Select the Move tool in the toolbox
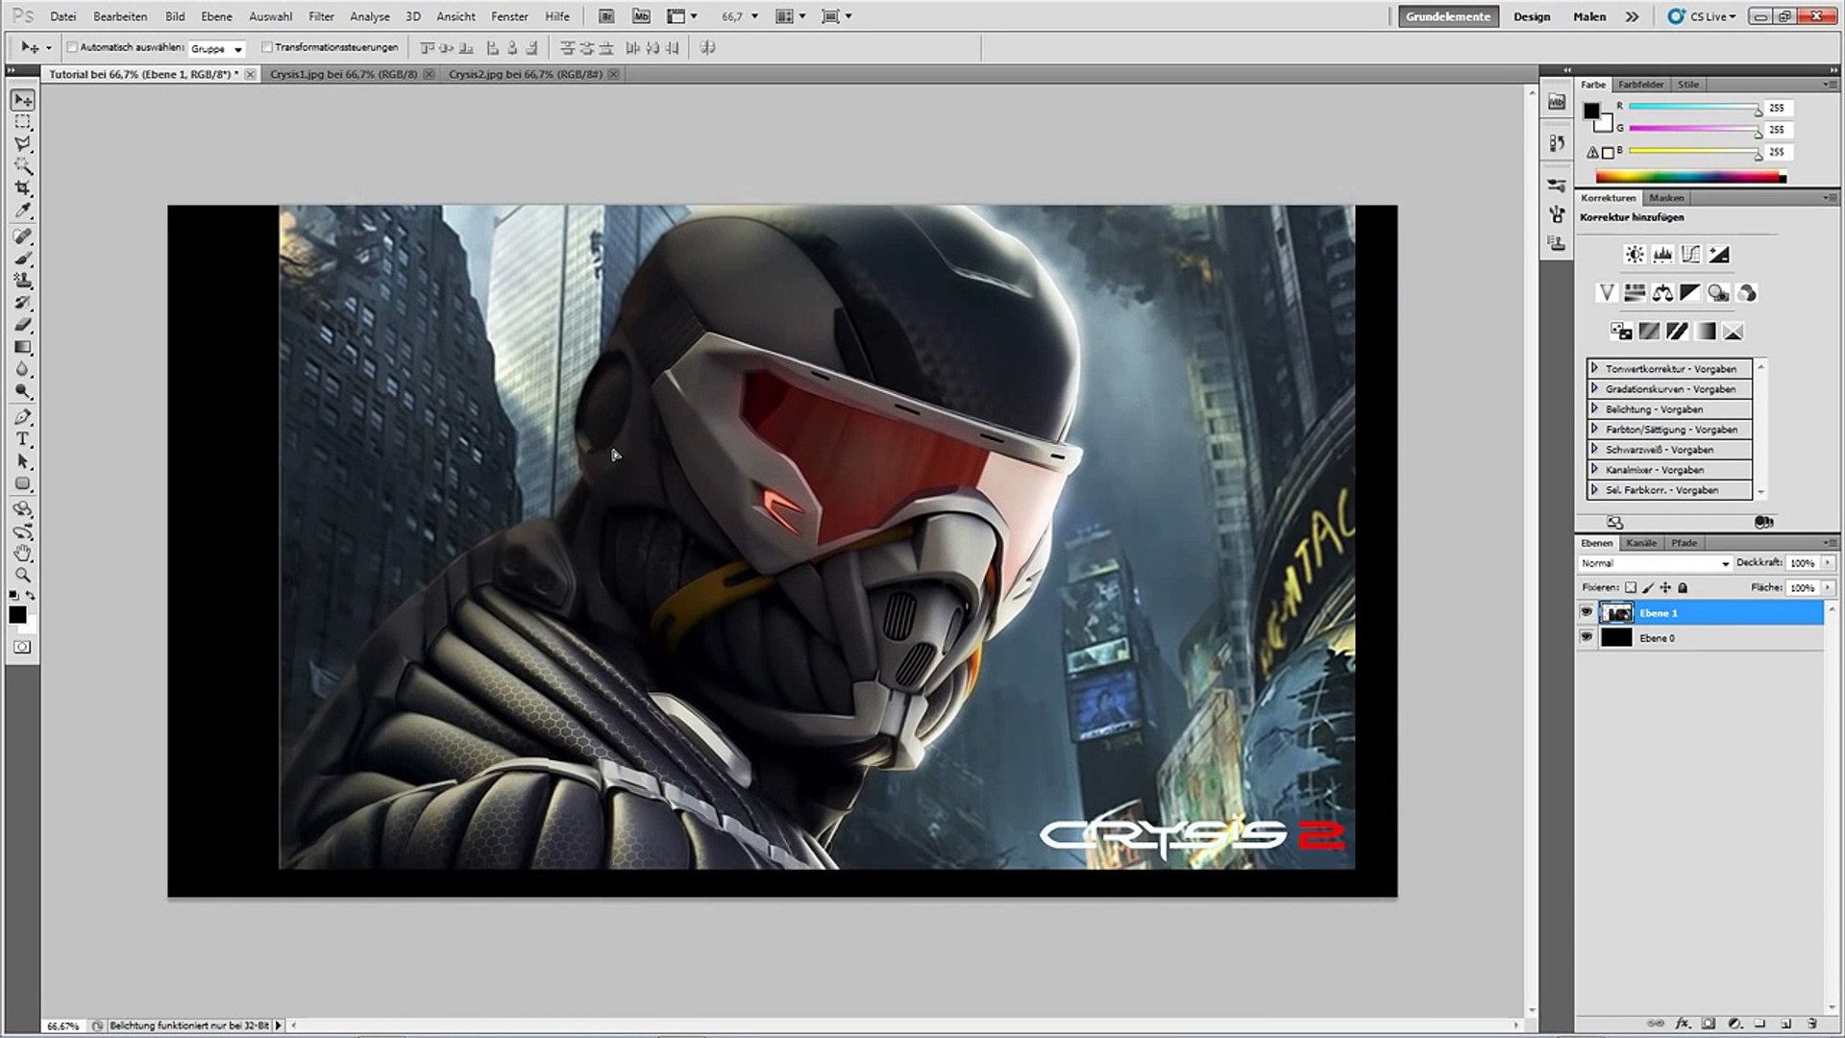Image resolution: width=1845 pixels, height=1038 pixels. pos(23,100)
